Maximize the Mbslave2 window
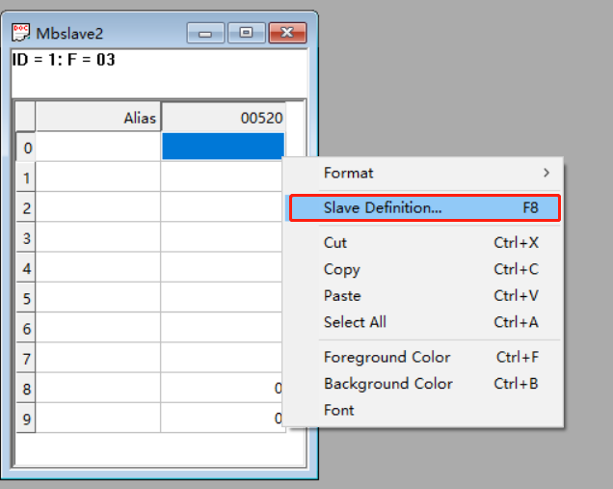This screenshot has width=613, height=489. click(246, 33)
